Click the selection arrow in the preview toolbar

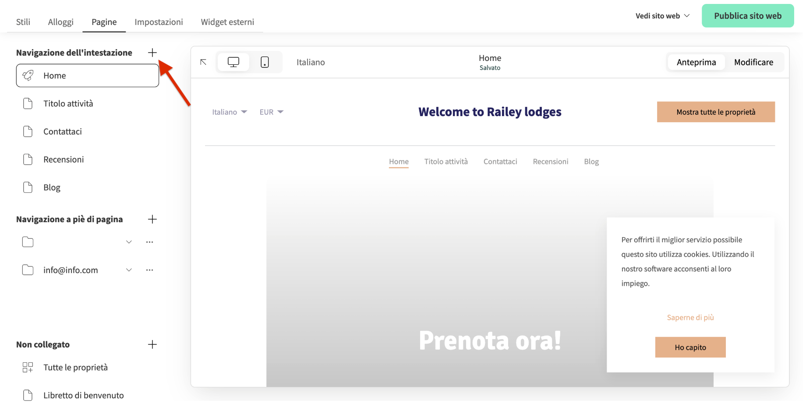(x=203, y=62)
